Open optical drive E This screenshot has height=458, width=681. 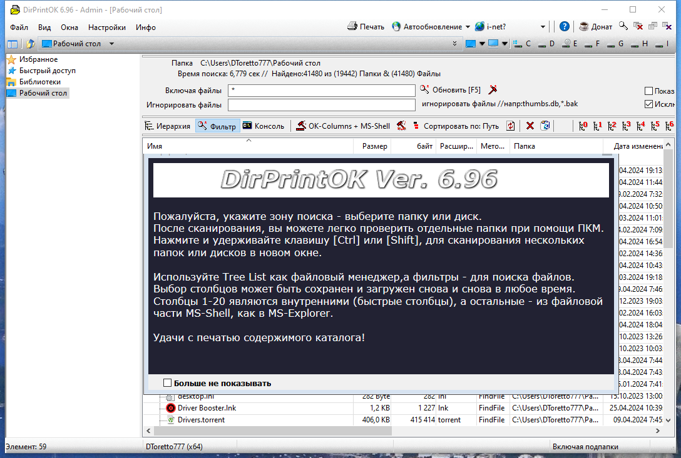click(x=570, y=43)
